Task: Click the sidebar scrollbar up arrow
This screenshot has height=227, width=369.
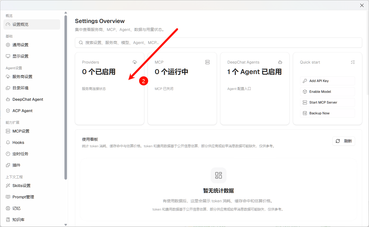Action: pyautogui.click(x=66, y=13)
